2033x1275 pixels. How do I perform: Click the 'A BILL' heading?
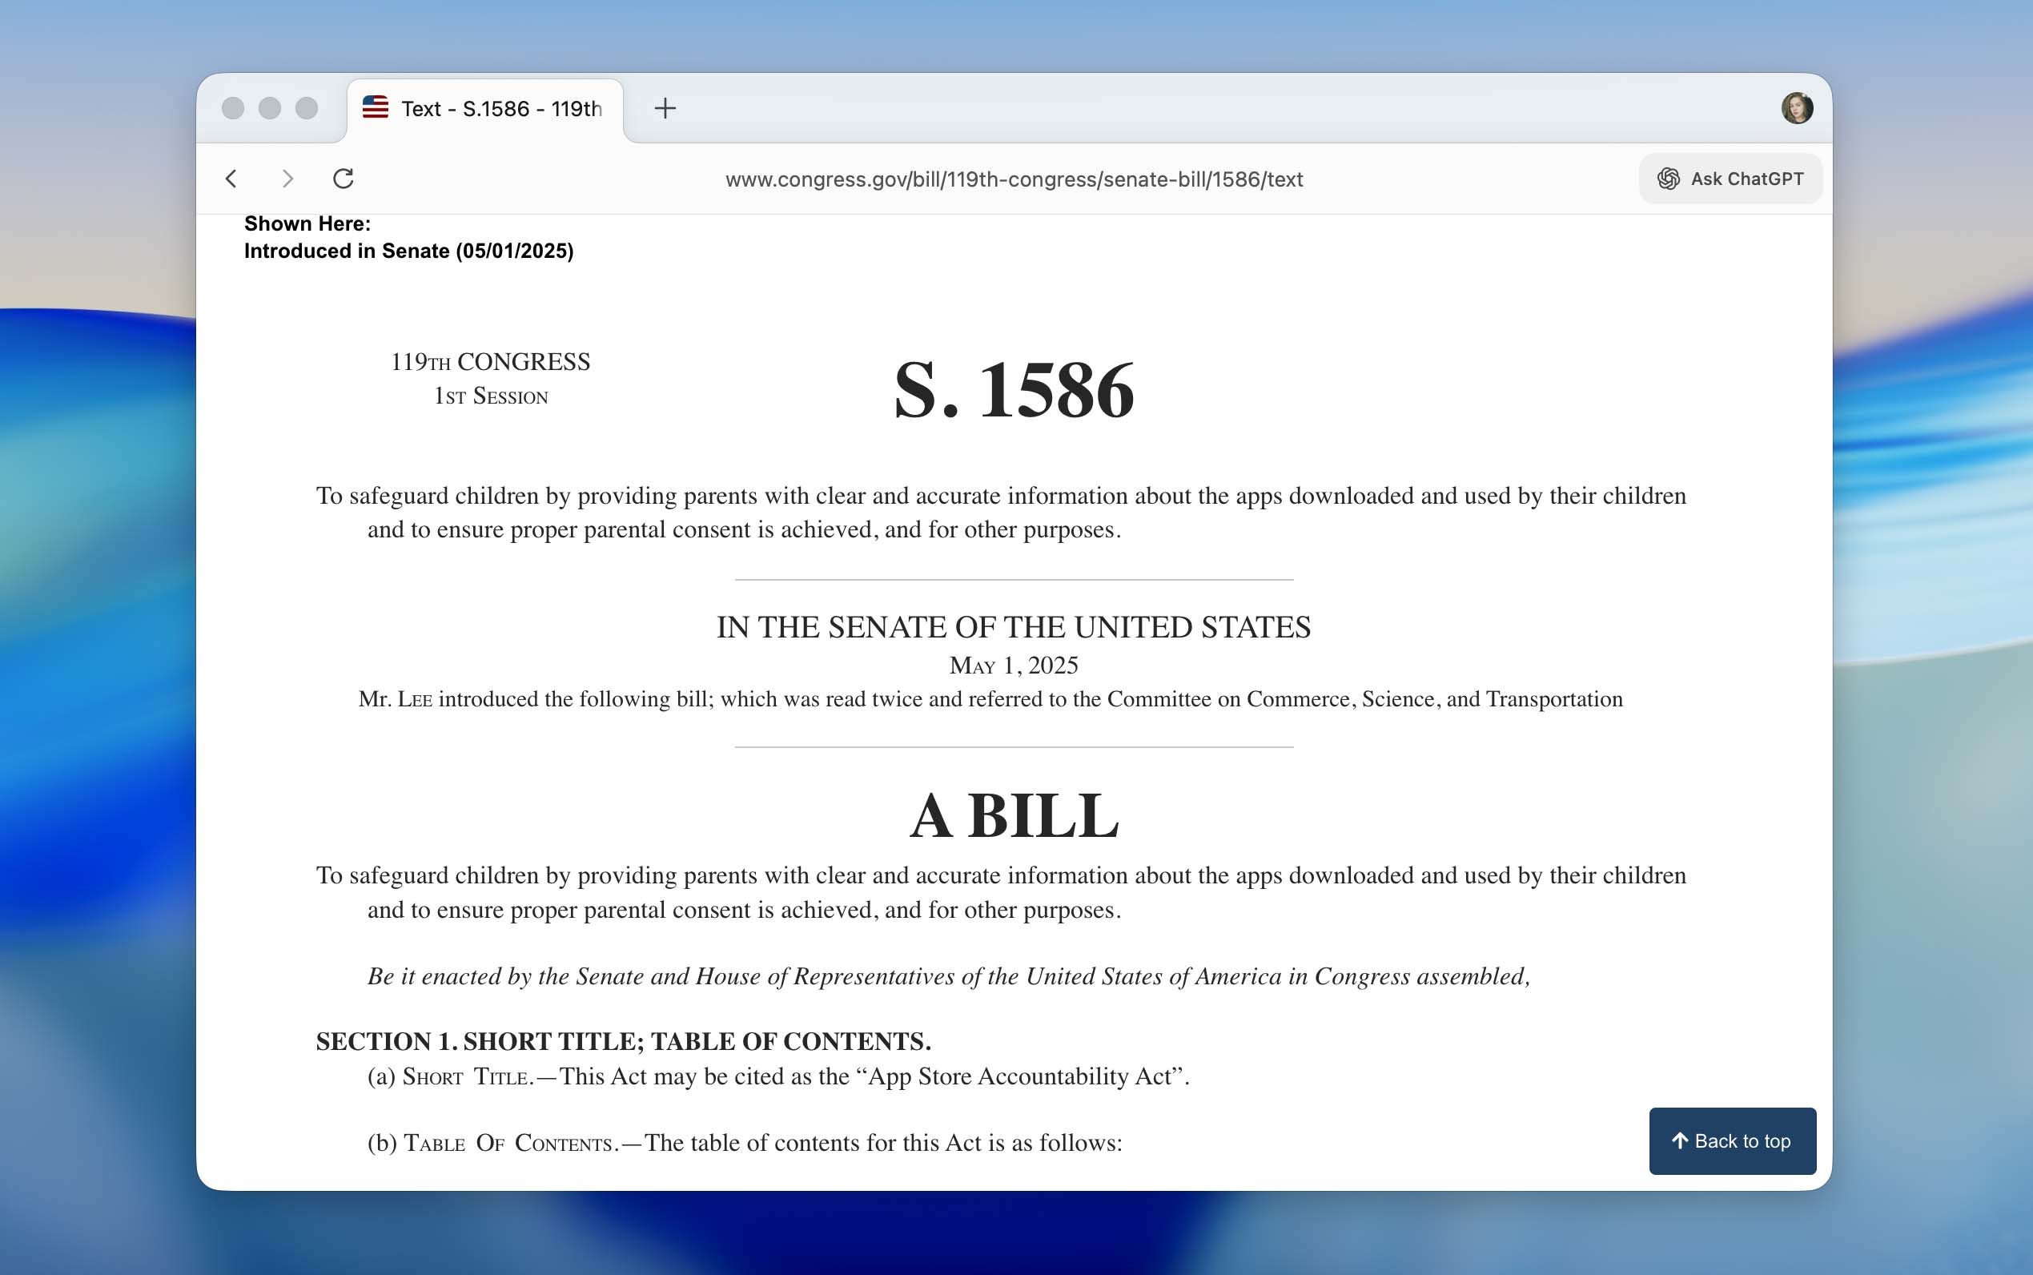coord(1012,812)
